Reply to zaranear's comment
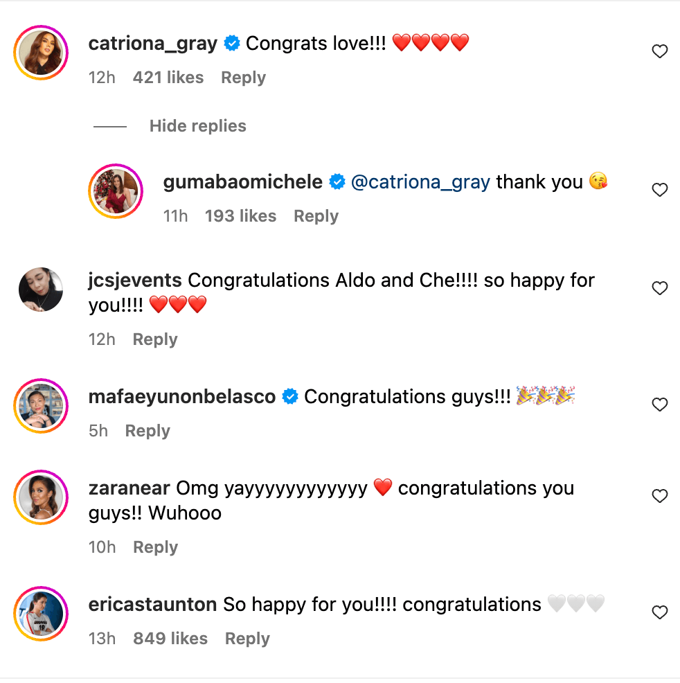The image size is (680, 683). pos(155,547)
